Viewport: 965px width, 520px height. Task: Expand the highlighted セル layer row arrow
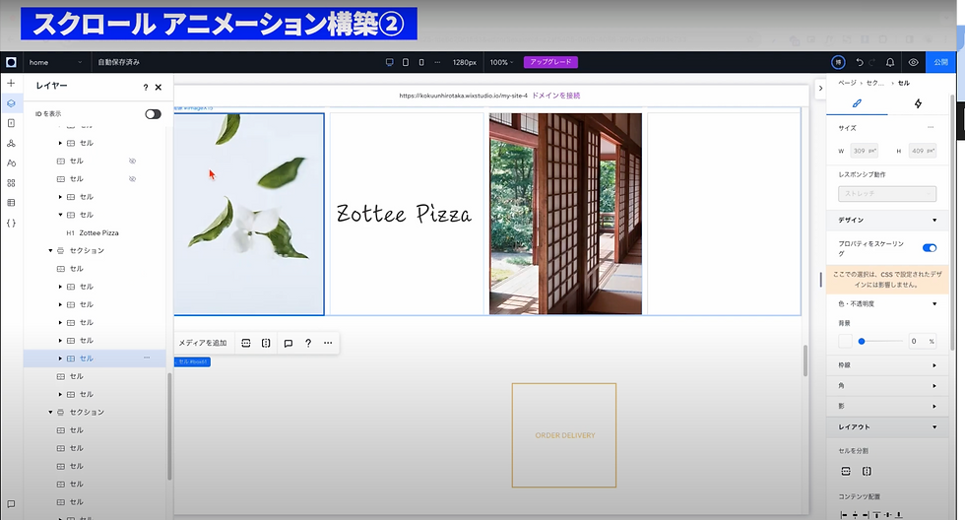coord(60,358)
